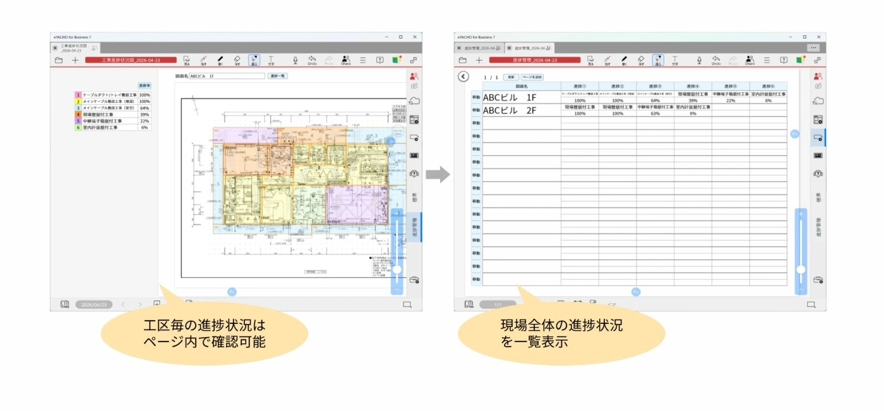
Task: Click the 図面名 field showing ABCビル 1F
Action: [x=227, y=76]
